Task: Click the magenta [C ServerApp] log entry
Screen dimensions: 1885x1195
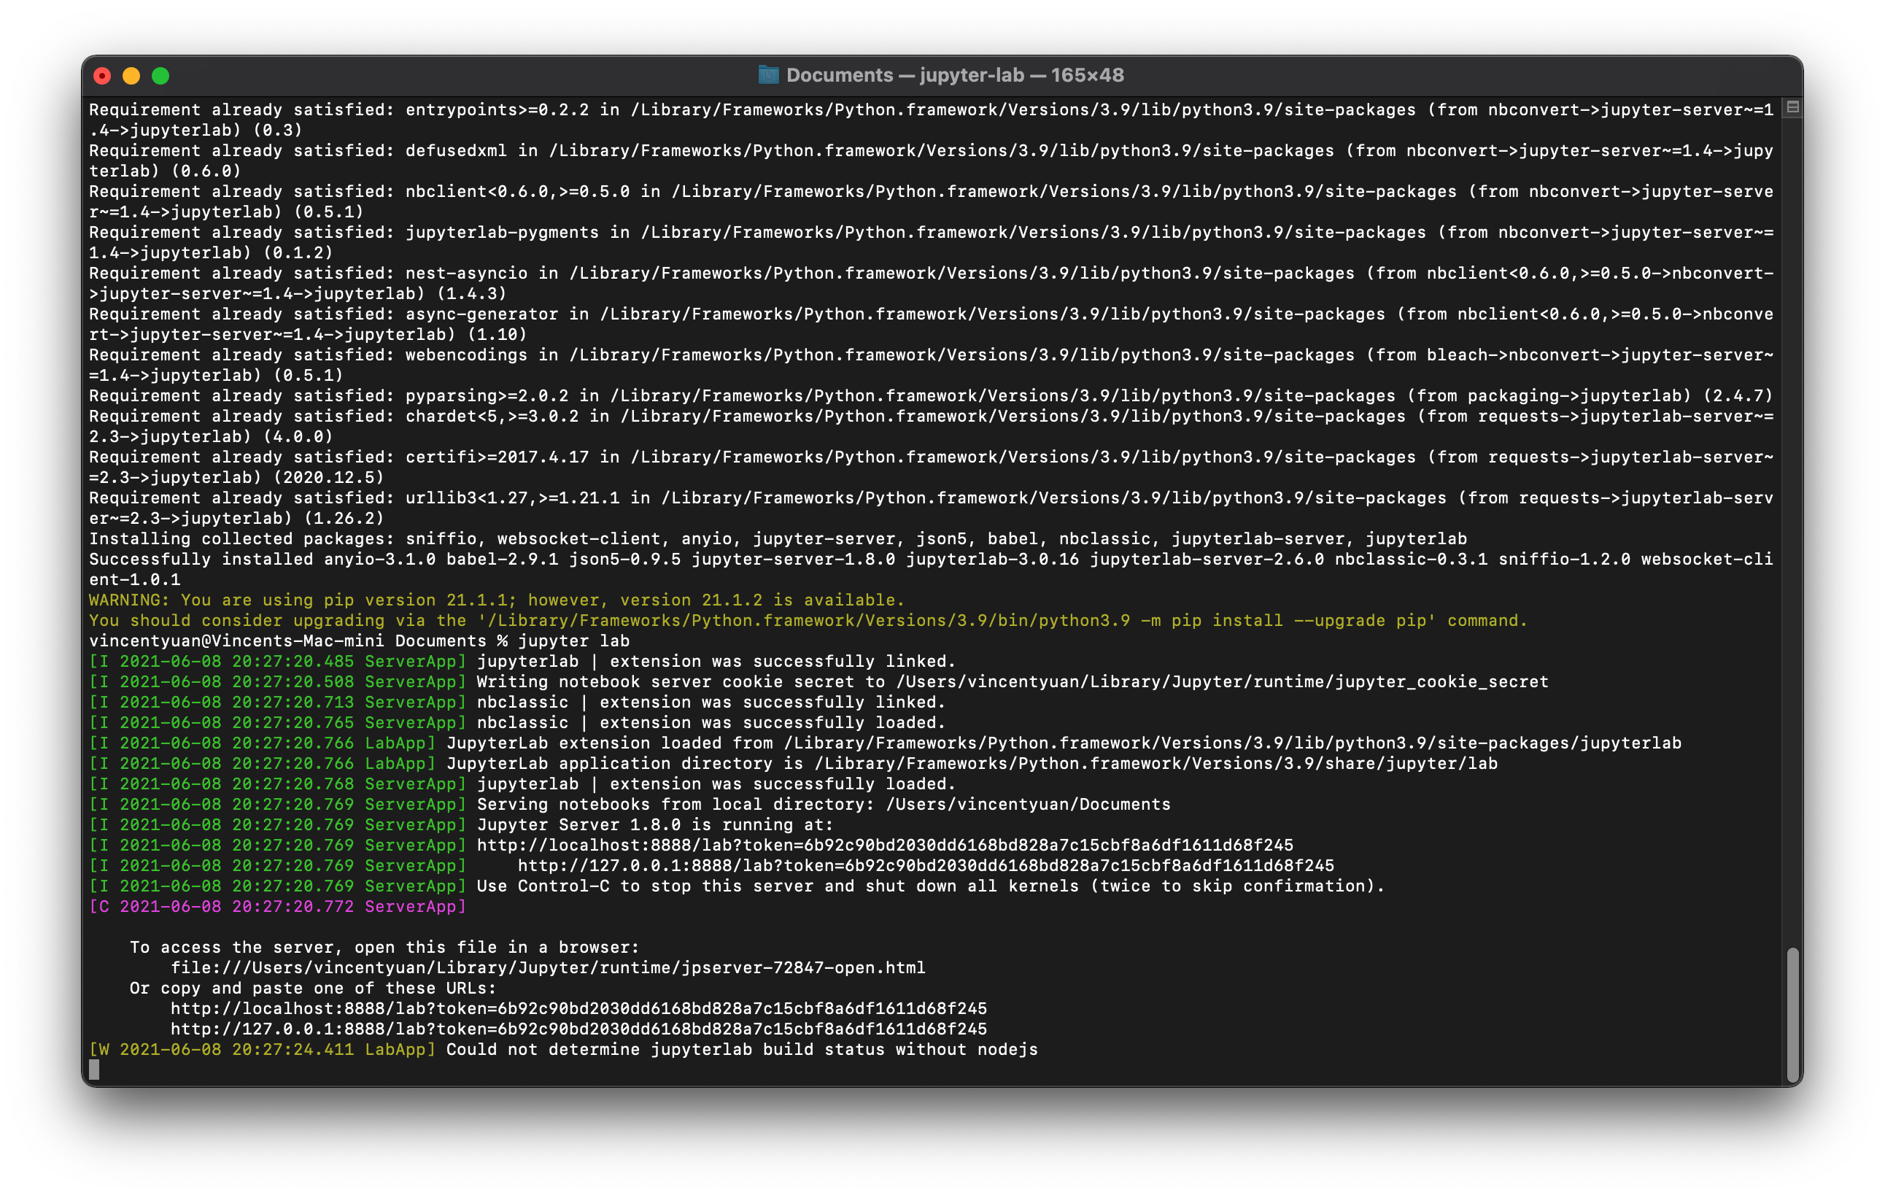Action: point(278,906)
